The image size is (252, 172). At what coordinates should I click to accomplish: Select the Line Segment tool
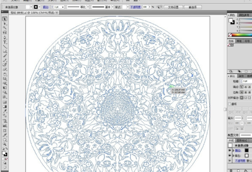5,47
